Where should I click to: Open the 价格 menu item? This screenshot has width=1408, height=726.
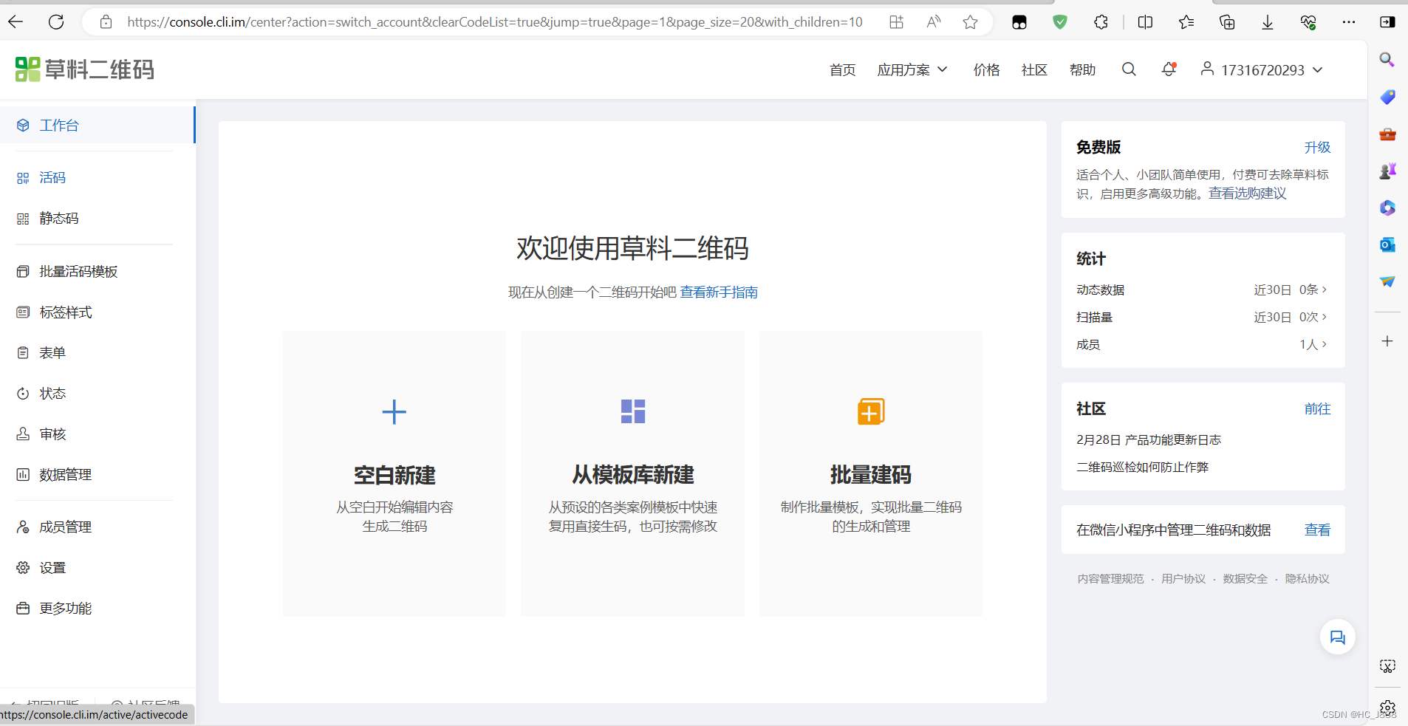point(986,70)
